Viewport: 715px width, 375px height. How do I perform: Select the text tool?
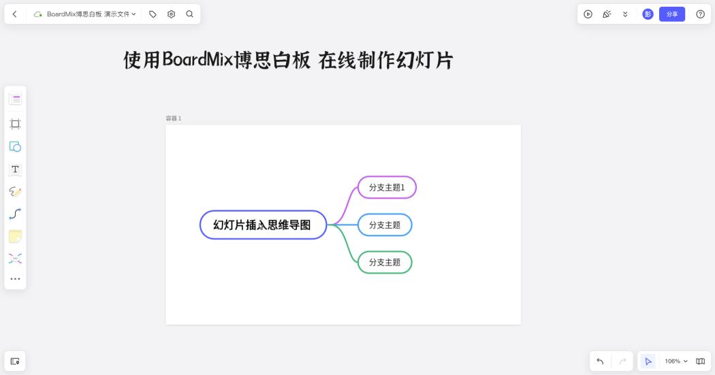[x=15, y=169]
